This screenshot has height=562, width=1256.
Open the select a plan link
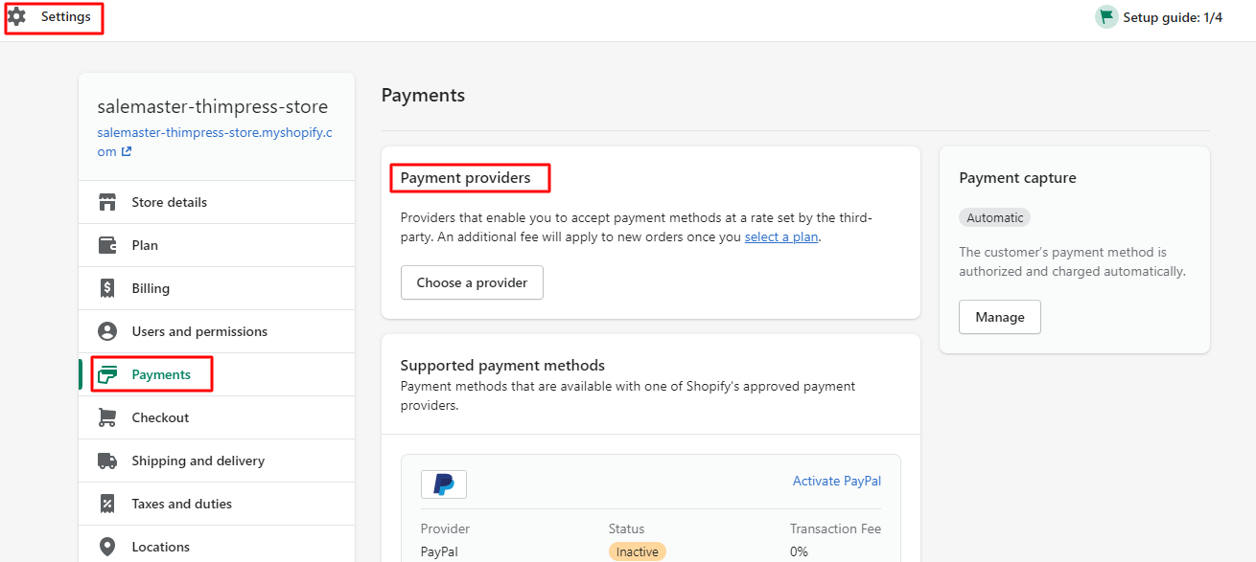(780, 236)
